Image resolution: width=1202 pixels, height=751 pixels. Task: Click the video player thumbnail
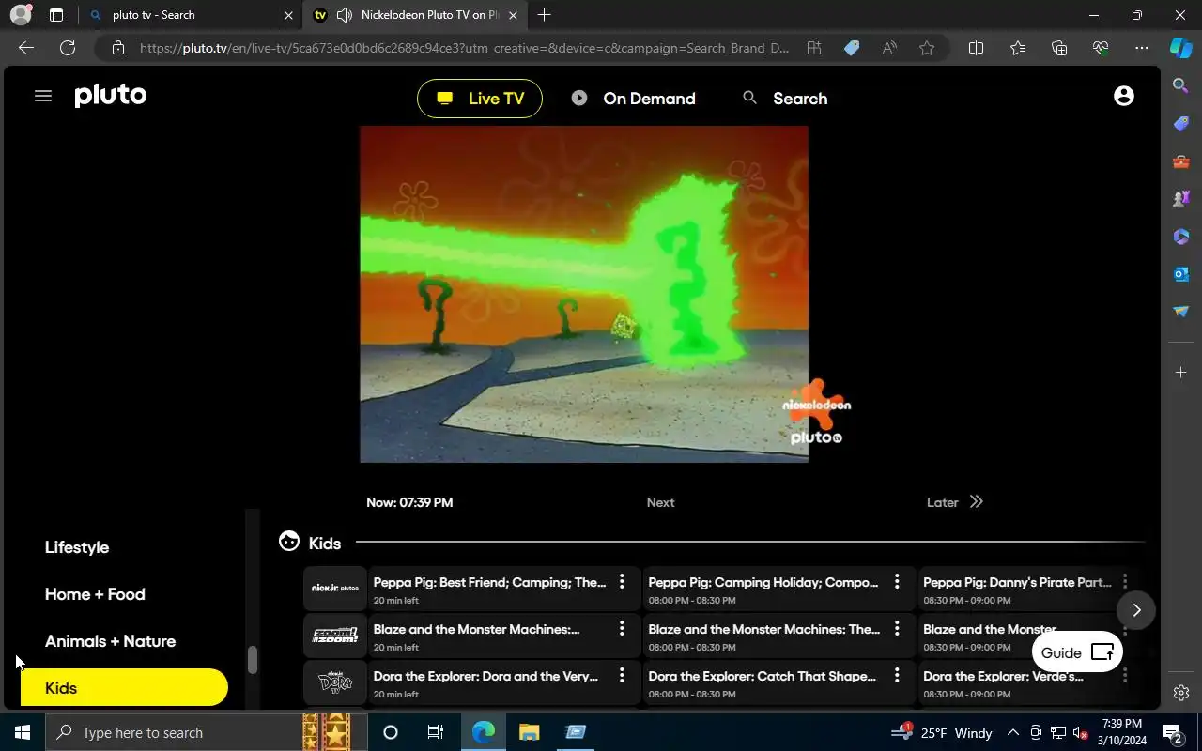point(584,294)
